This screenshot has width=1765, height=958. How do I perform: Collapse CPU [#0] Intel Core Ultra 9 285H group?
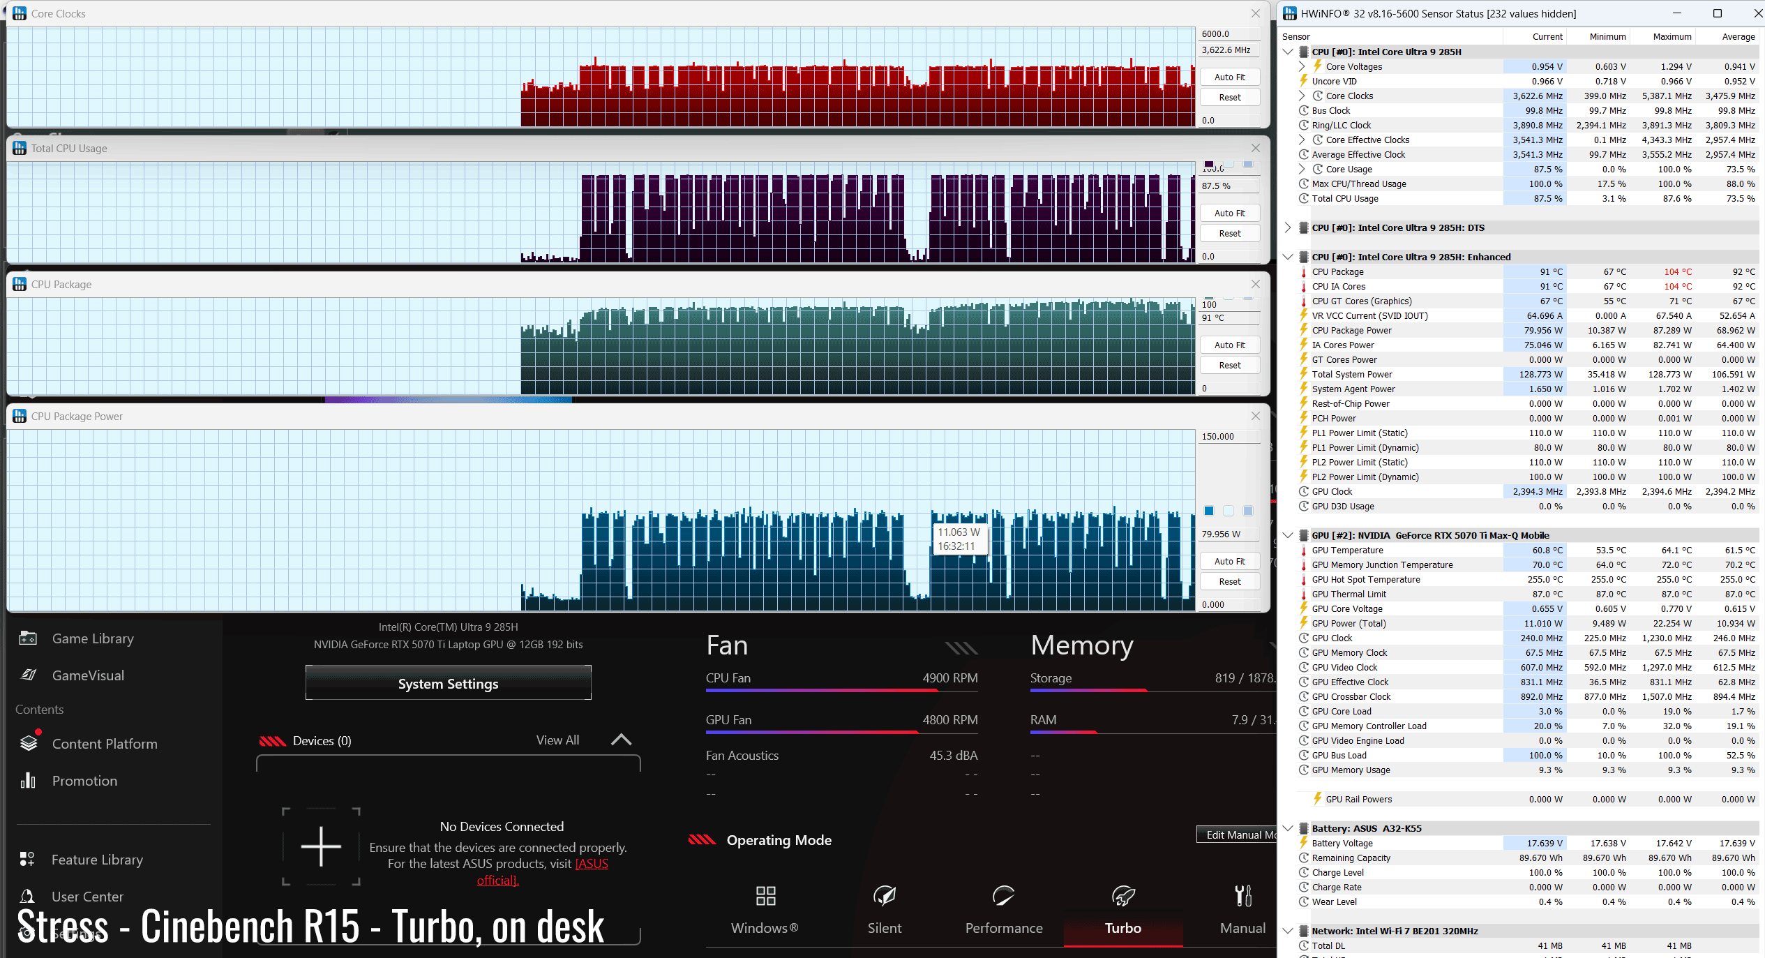(1288, 52)
